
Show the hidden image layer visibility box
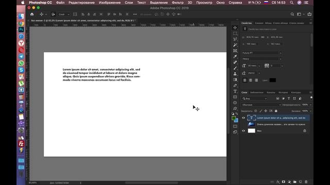pyautogui.click(x=243, y=124)
